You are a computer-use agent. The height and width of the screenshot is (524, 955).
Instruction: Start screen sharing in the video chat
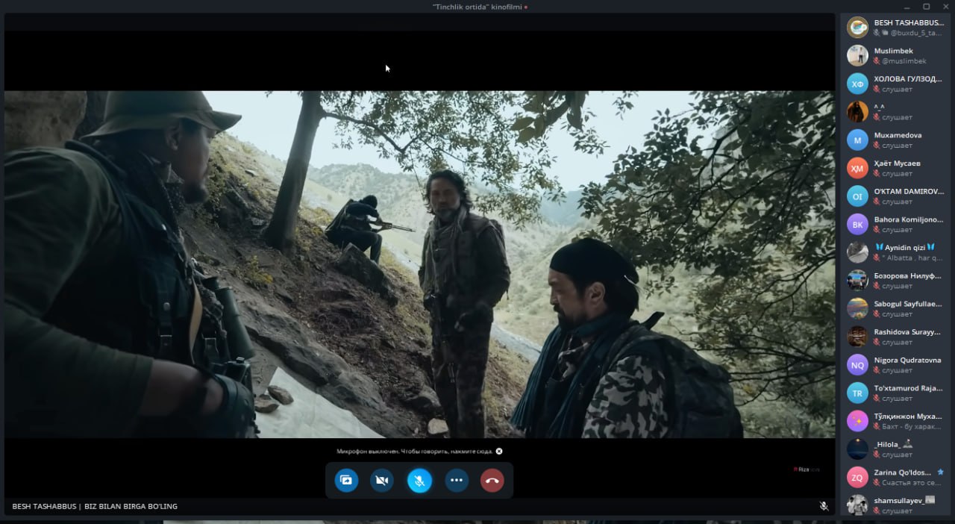coord(346,481)
